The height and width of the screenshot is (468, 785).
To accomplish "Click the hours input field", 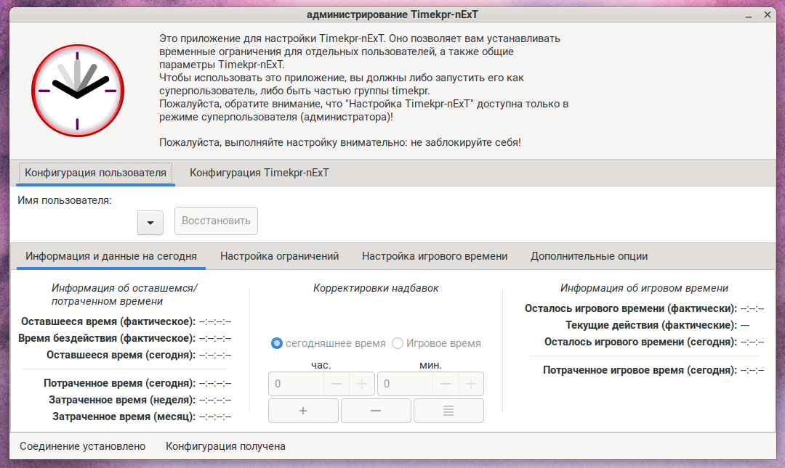I will coord(297,384).
